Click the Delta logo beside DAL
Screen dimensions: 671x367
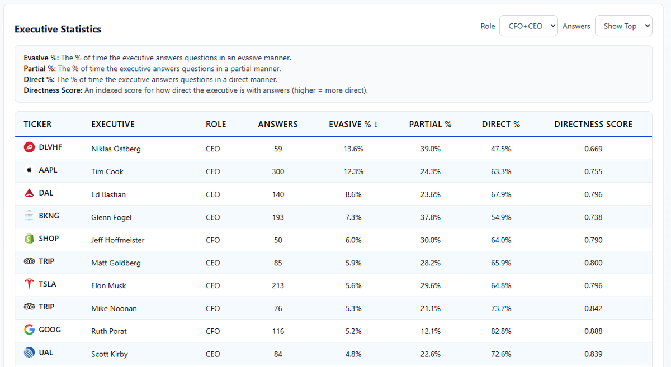tap(29, 193)
